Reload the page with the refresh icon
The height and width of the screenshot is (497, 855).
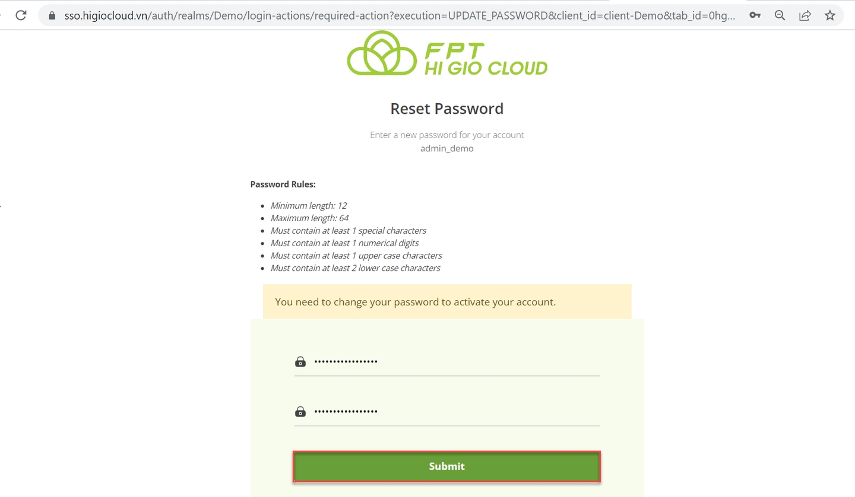21,15
